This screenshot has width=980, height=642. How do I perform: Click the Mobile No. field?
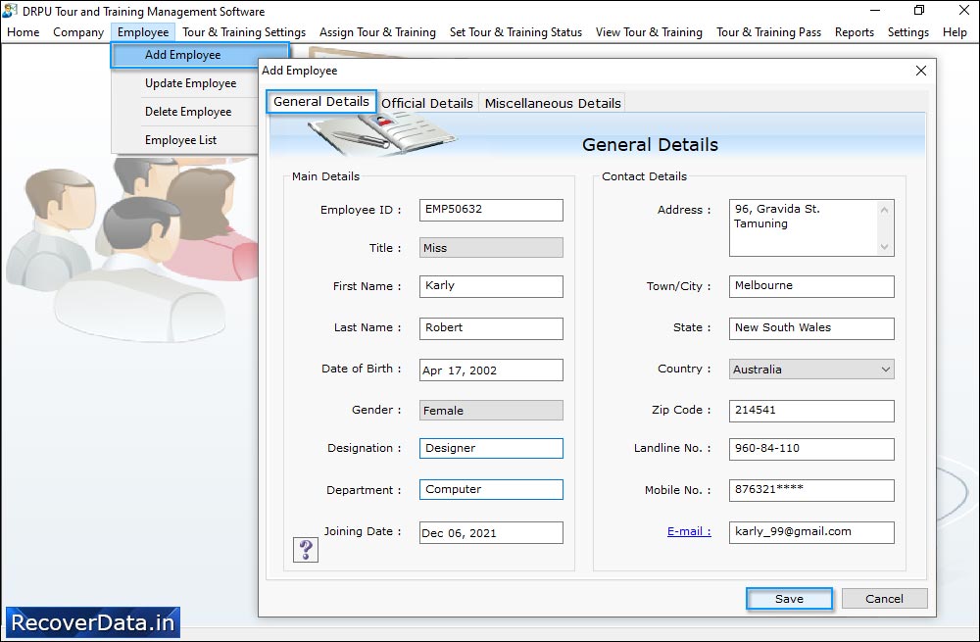click(811, 490)
